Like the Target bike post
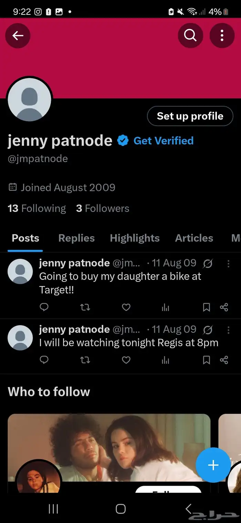The height and width of the screenshot is (523, 241). click(x=126, y=307)
